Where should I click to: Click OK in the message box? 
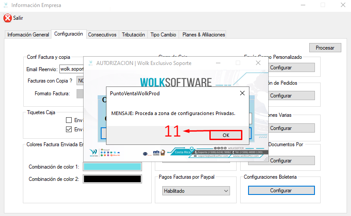tap(226, 135)
